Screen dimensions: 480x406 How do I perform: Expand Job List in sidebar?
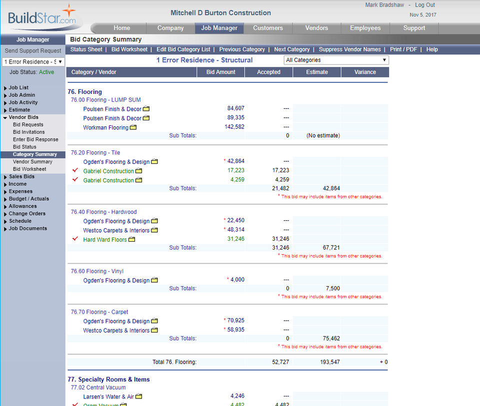pyautogui.click(x=18, y=87)
